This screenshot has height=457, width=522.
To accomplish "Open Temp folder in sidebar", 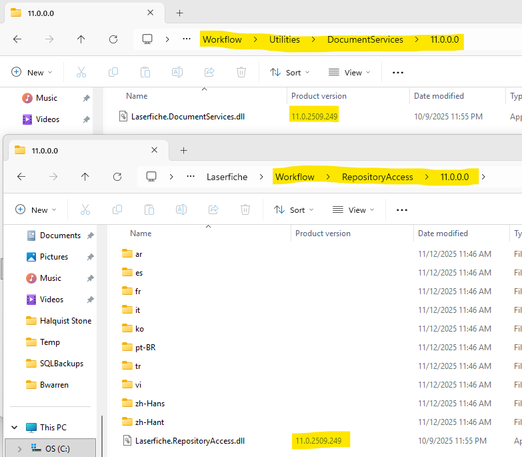I will pos(50,342).
